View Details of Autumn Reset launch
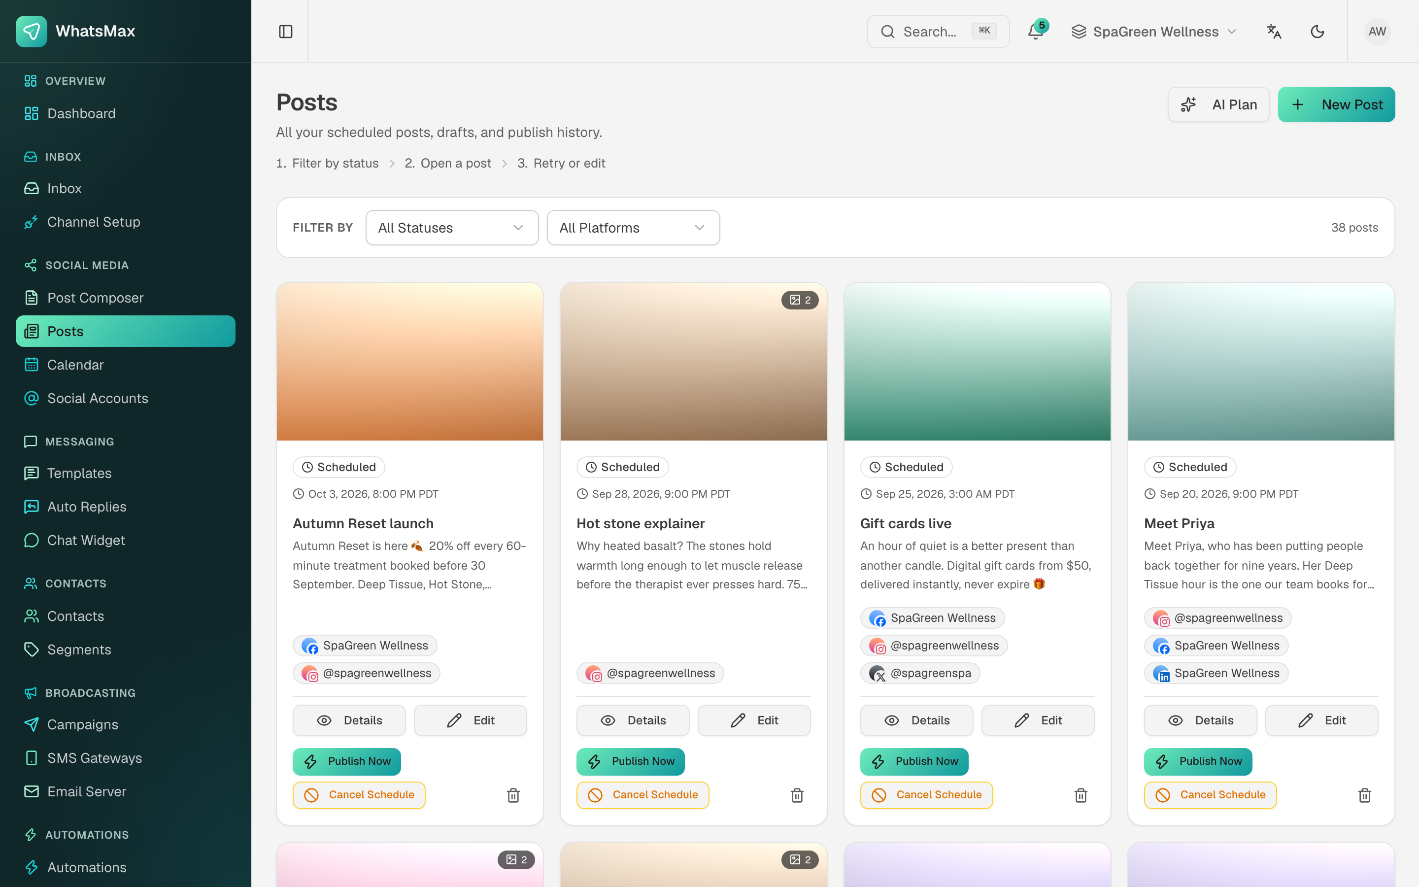 tap(349, 720)
